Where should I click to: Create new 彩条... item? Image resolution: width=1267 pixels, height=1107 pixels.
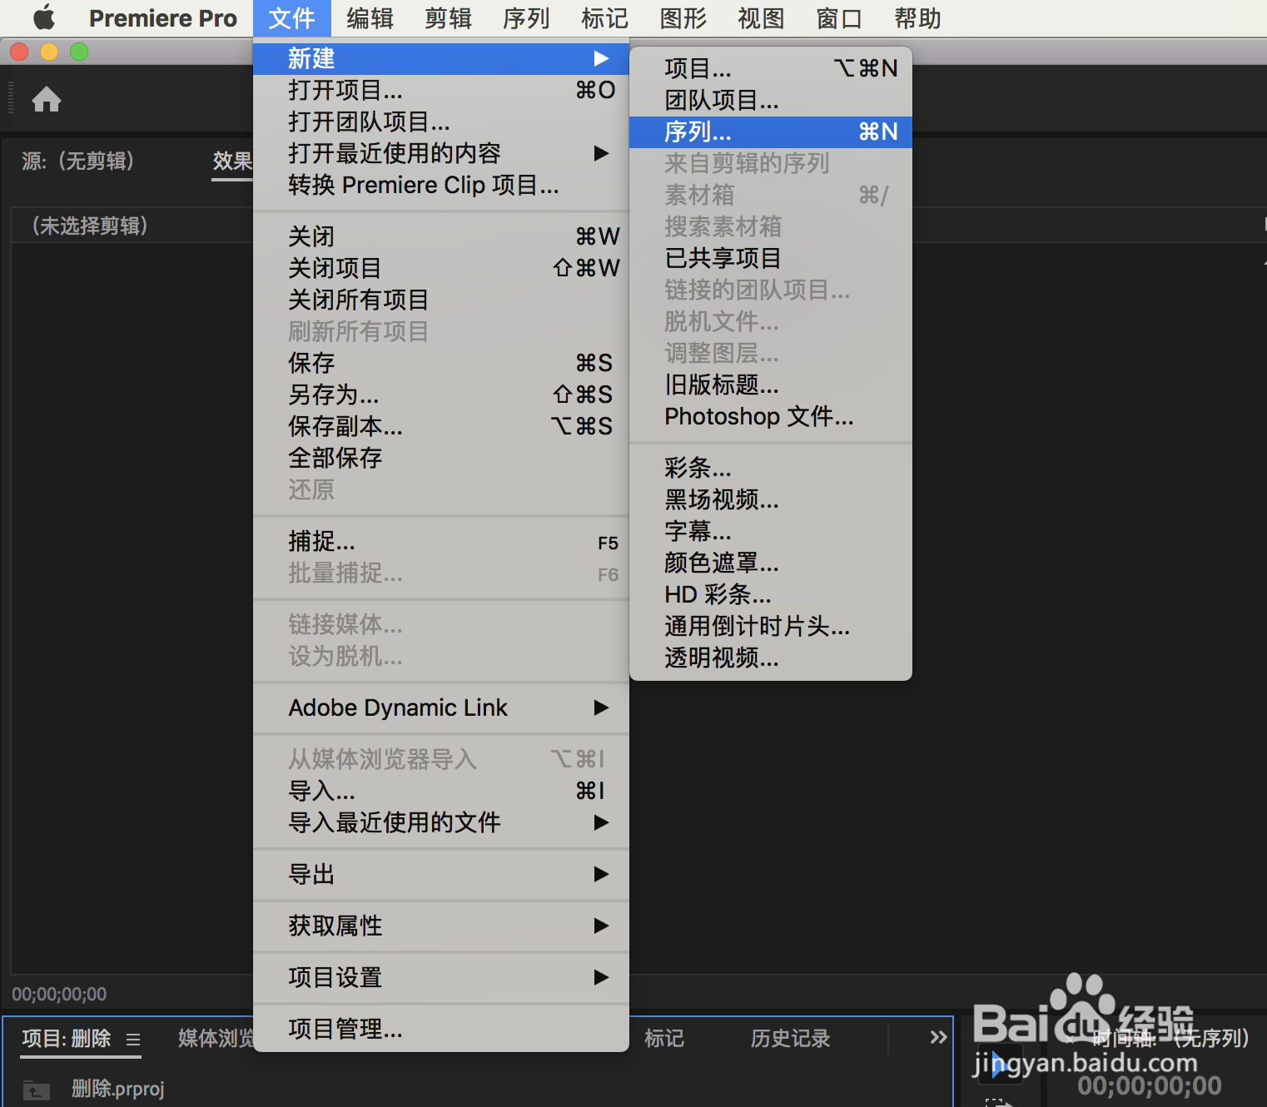pyautogui.click(x=771, y=468)
